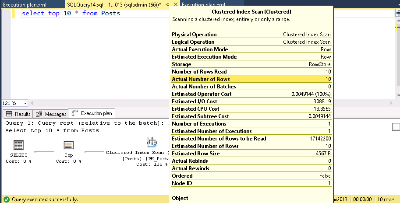Click the Clustered Index Scan operator label text
The image size is (400, 203).
point(138,152)
